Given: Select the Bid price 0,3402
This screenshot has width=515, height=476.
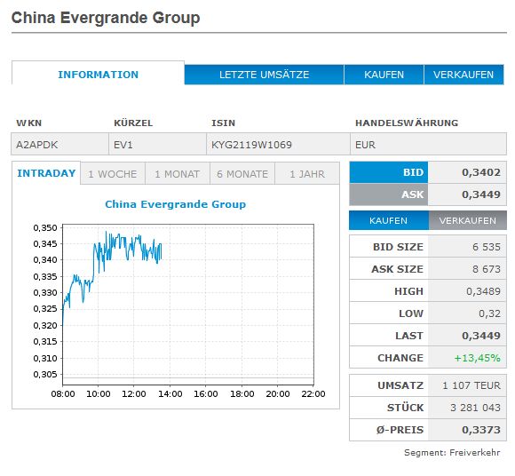Looking at the screenshot, I should tap(481, 172).
